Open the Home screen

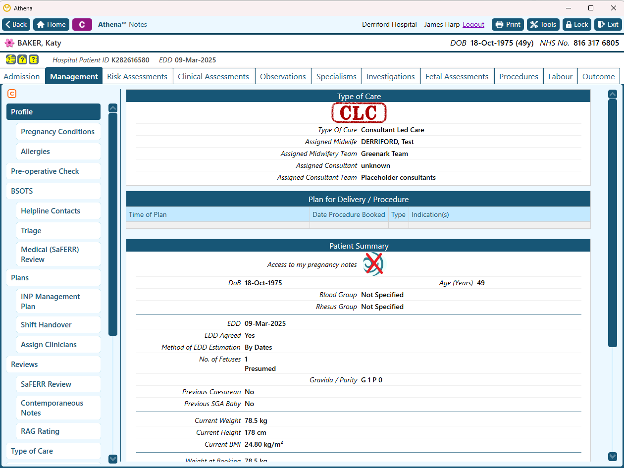tap(51, 24)
